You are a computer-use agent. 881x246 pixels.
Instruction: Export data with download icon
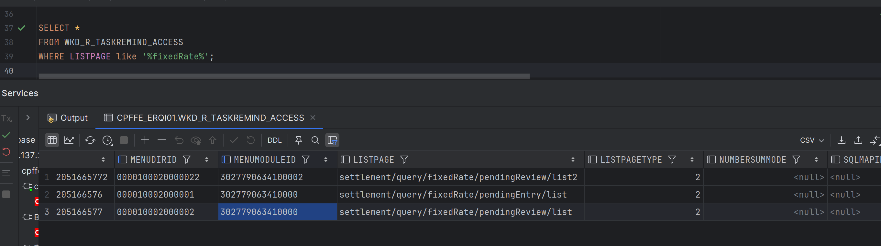[x=842, y=140]
